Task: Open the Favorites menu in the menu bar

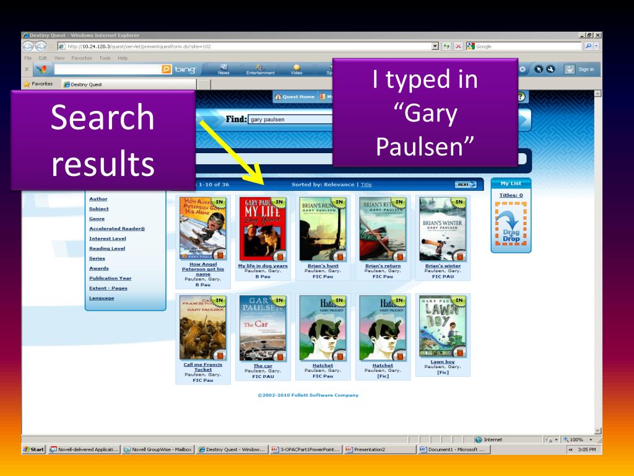Action: tap(82, 58)
